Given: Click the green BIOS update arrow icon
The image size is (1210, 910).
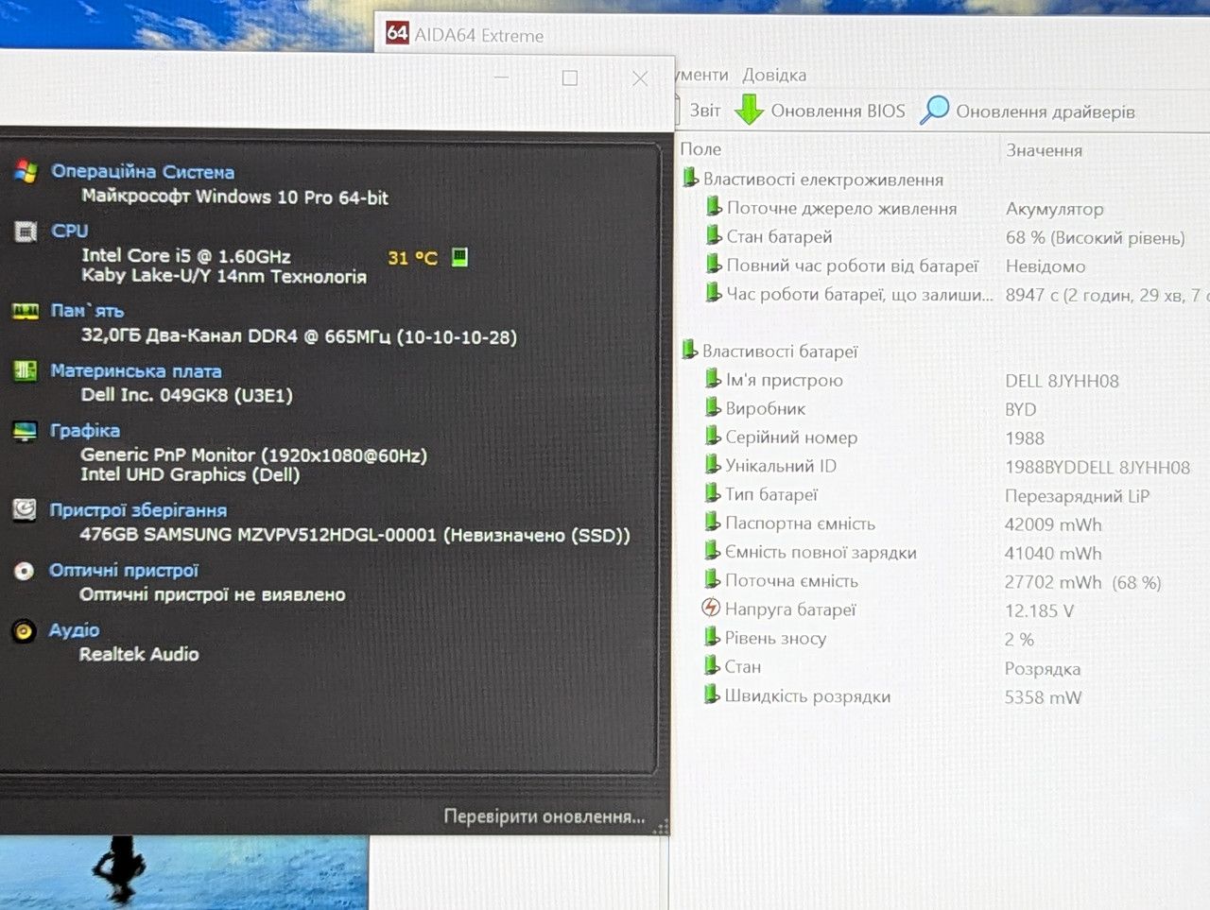Looking at the screenshot, I should pyautogui.click(x=750, y=110).
